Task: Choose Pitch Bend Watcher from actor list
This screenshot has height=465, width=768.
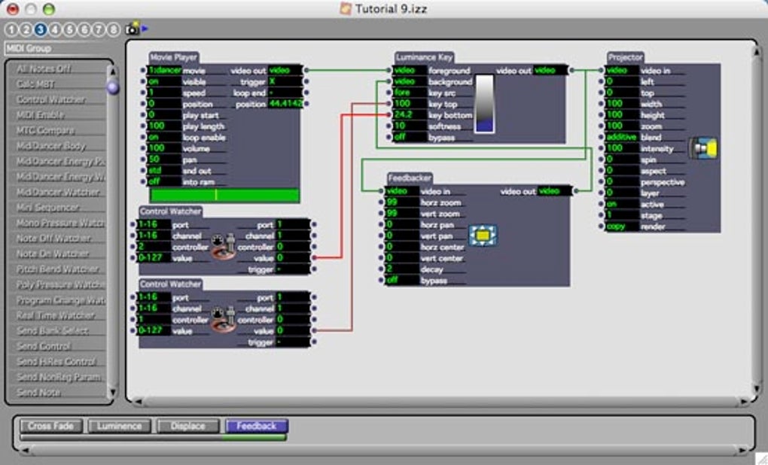Action: [58, 269]
